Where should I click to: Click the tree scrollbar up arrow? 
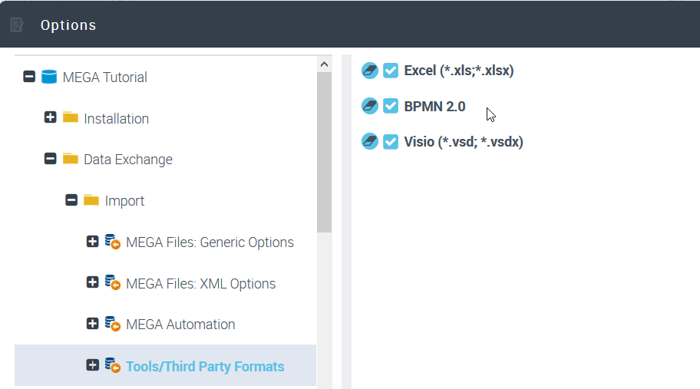click(x=324, y=64)
